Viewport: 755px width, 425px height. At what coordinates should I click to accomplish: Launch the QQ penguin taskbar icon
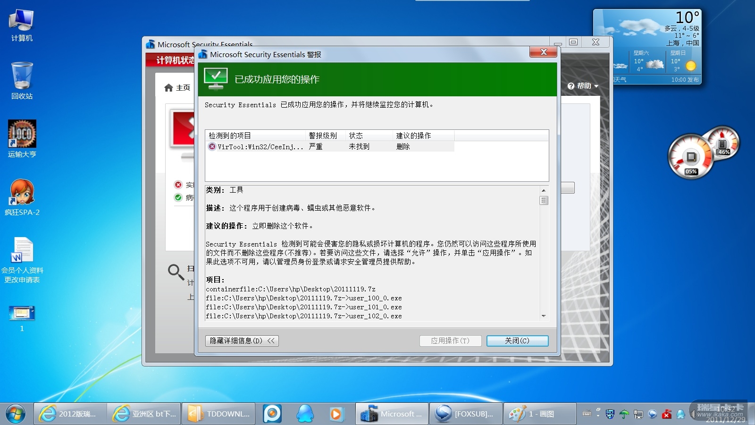coord(305,414)
